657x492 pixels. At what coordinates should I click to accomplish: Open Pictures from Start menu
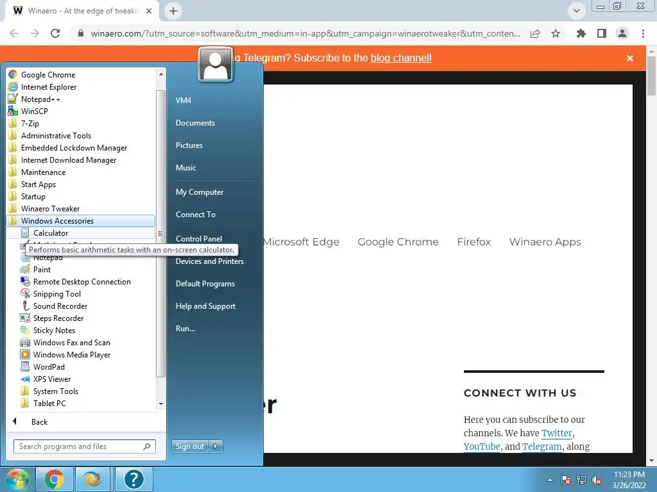tap(189, 145)
